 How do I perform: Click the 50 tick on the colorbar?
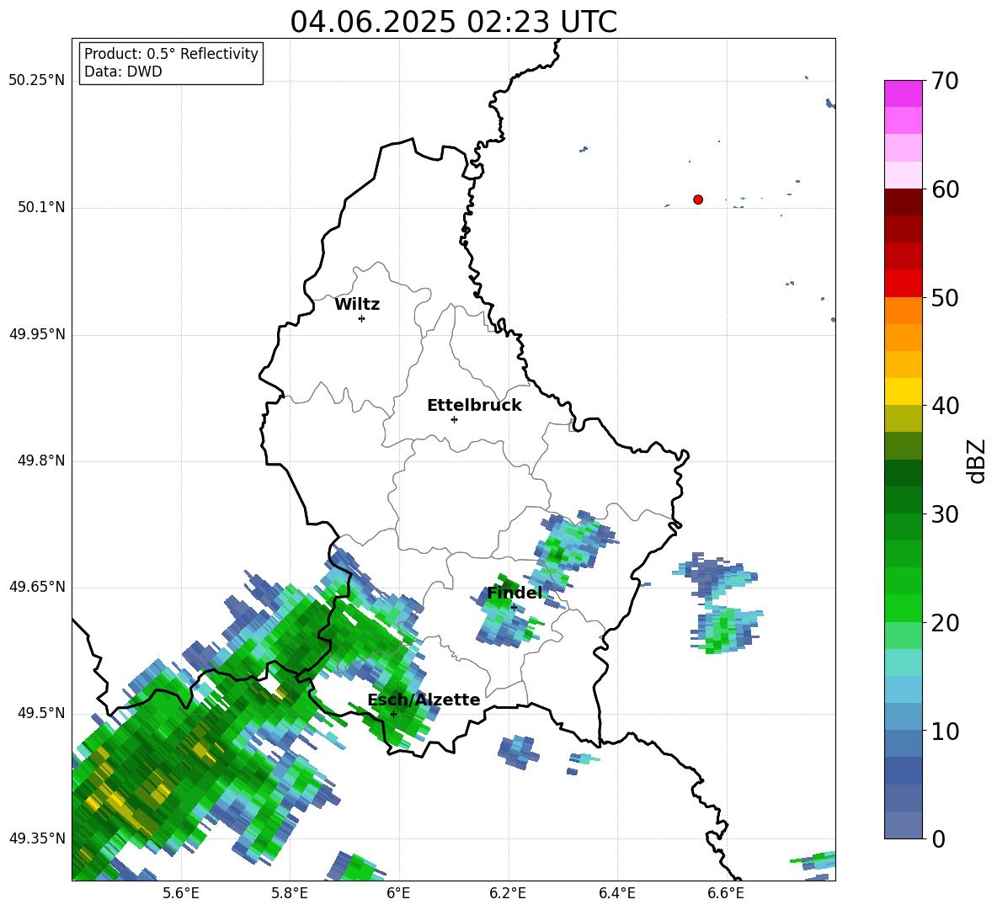(945, 297)
